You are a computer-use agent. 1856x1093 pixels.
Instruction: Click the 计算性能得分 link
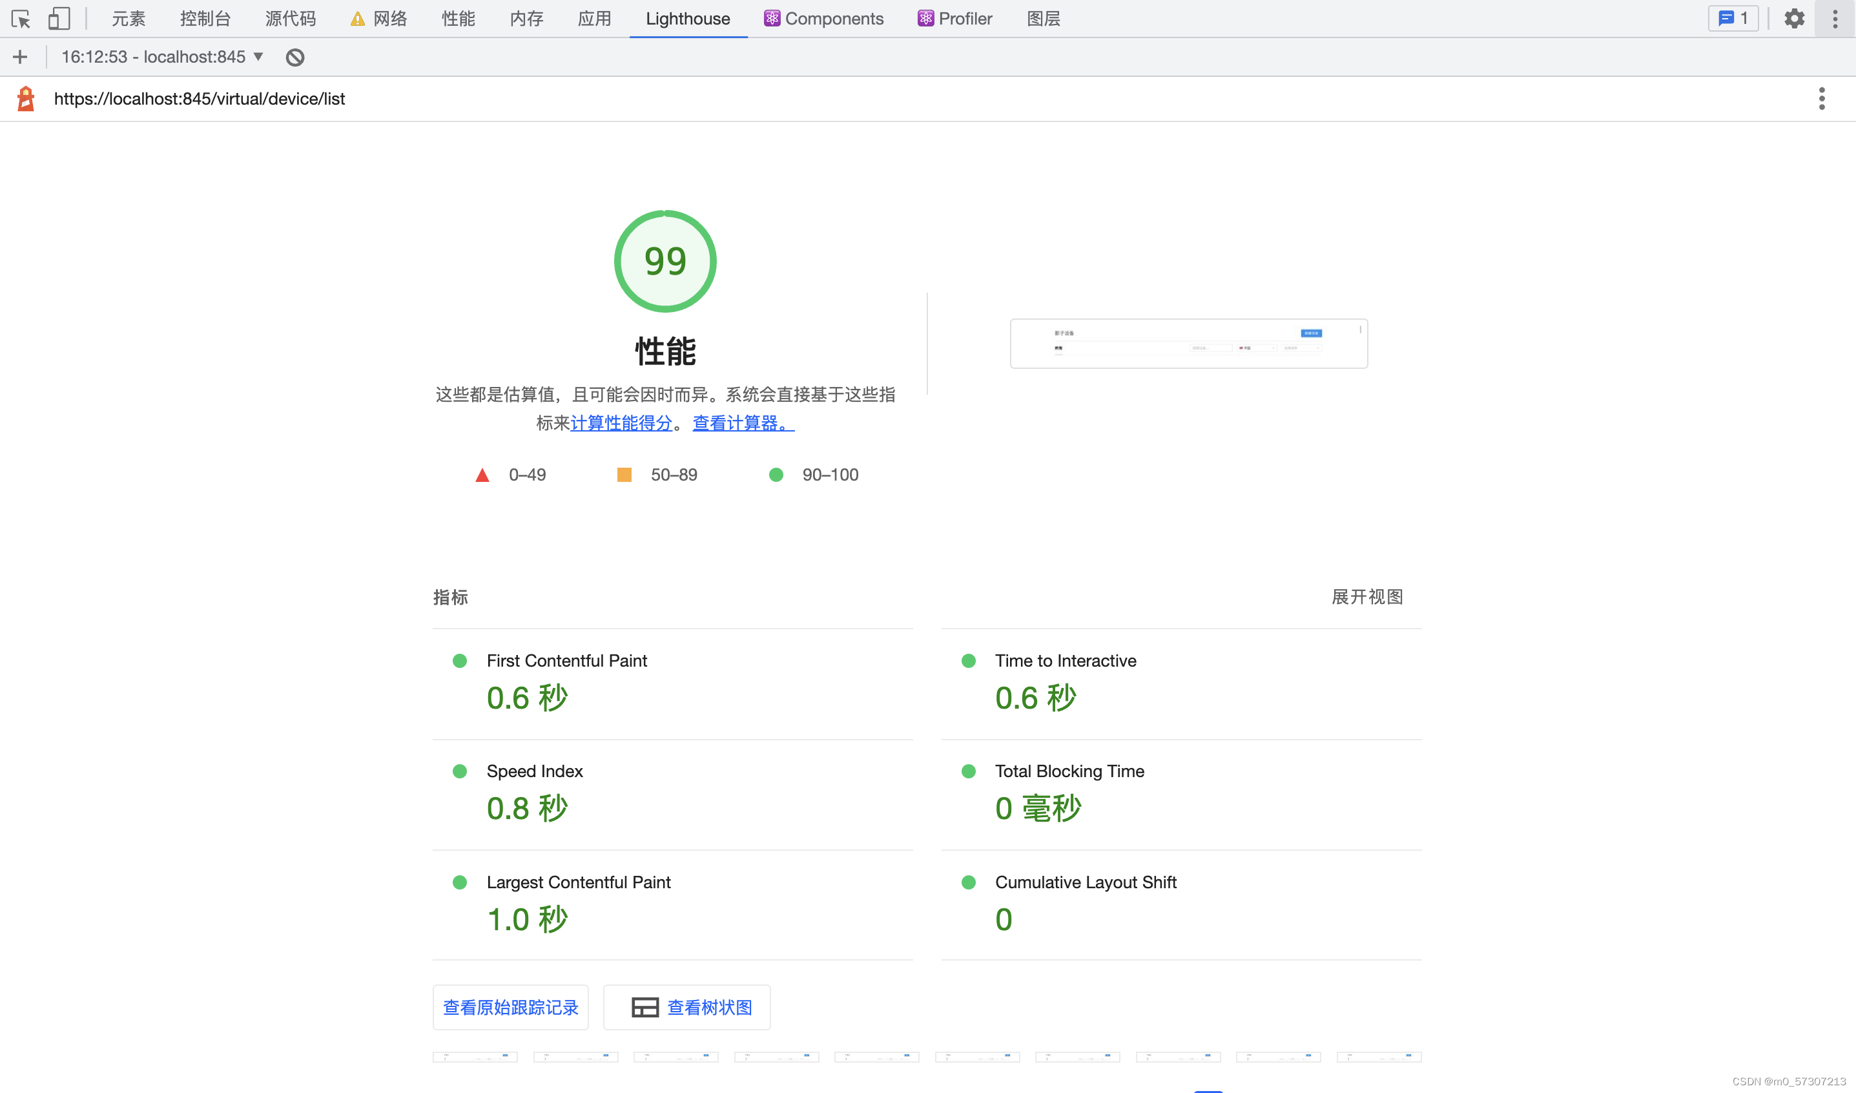(x=621, y=422)
